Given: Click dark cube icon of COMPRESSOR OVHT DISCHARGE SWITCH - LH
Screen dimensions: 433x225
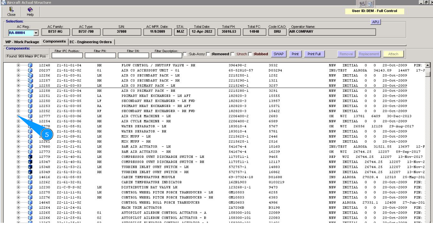Looking at the screenshot, I should click(x=30, y=156).
